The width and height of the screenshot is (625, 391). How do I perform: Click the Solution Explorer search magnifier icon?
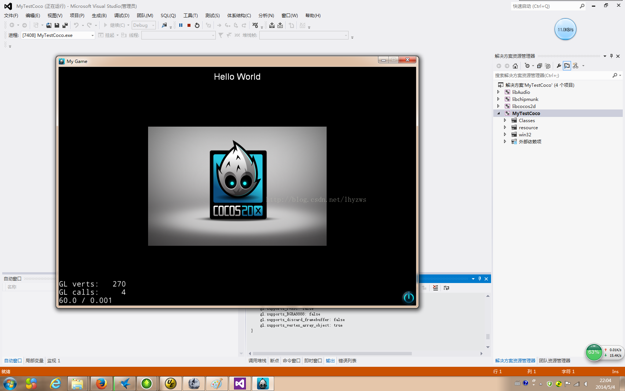615,75
